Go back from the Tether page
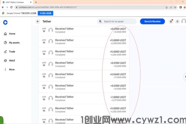Screen dimensions: 186x124 pyautogui.click(x=38, y=21)
